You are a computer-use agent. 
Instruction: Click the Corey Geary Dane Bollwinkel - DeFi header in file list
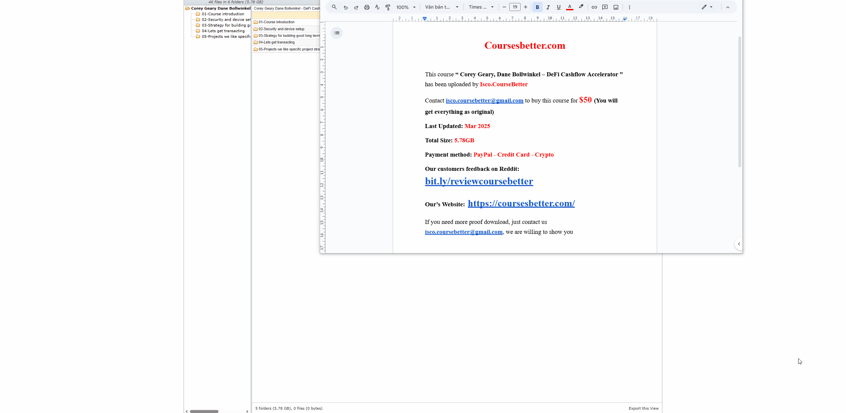[x=286, y=8]
